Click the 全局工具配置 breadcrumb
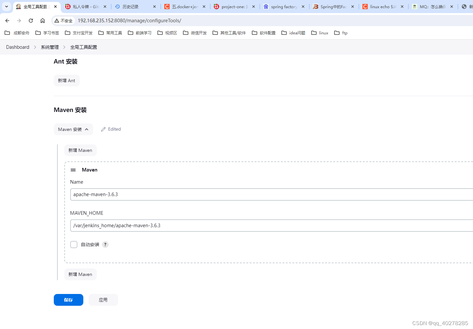The height and width of the screenshot is (329, 473). coord(84,47)
